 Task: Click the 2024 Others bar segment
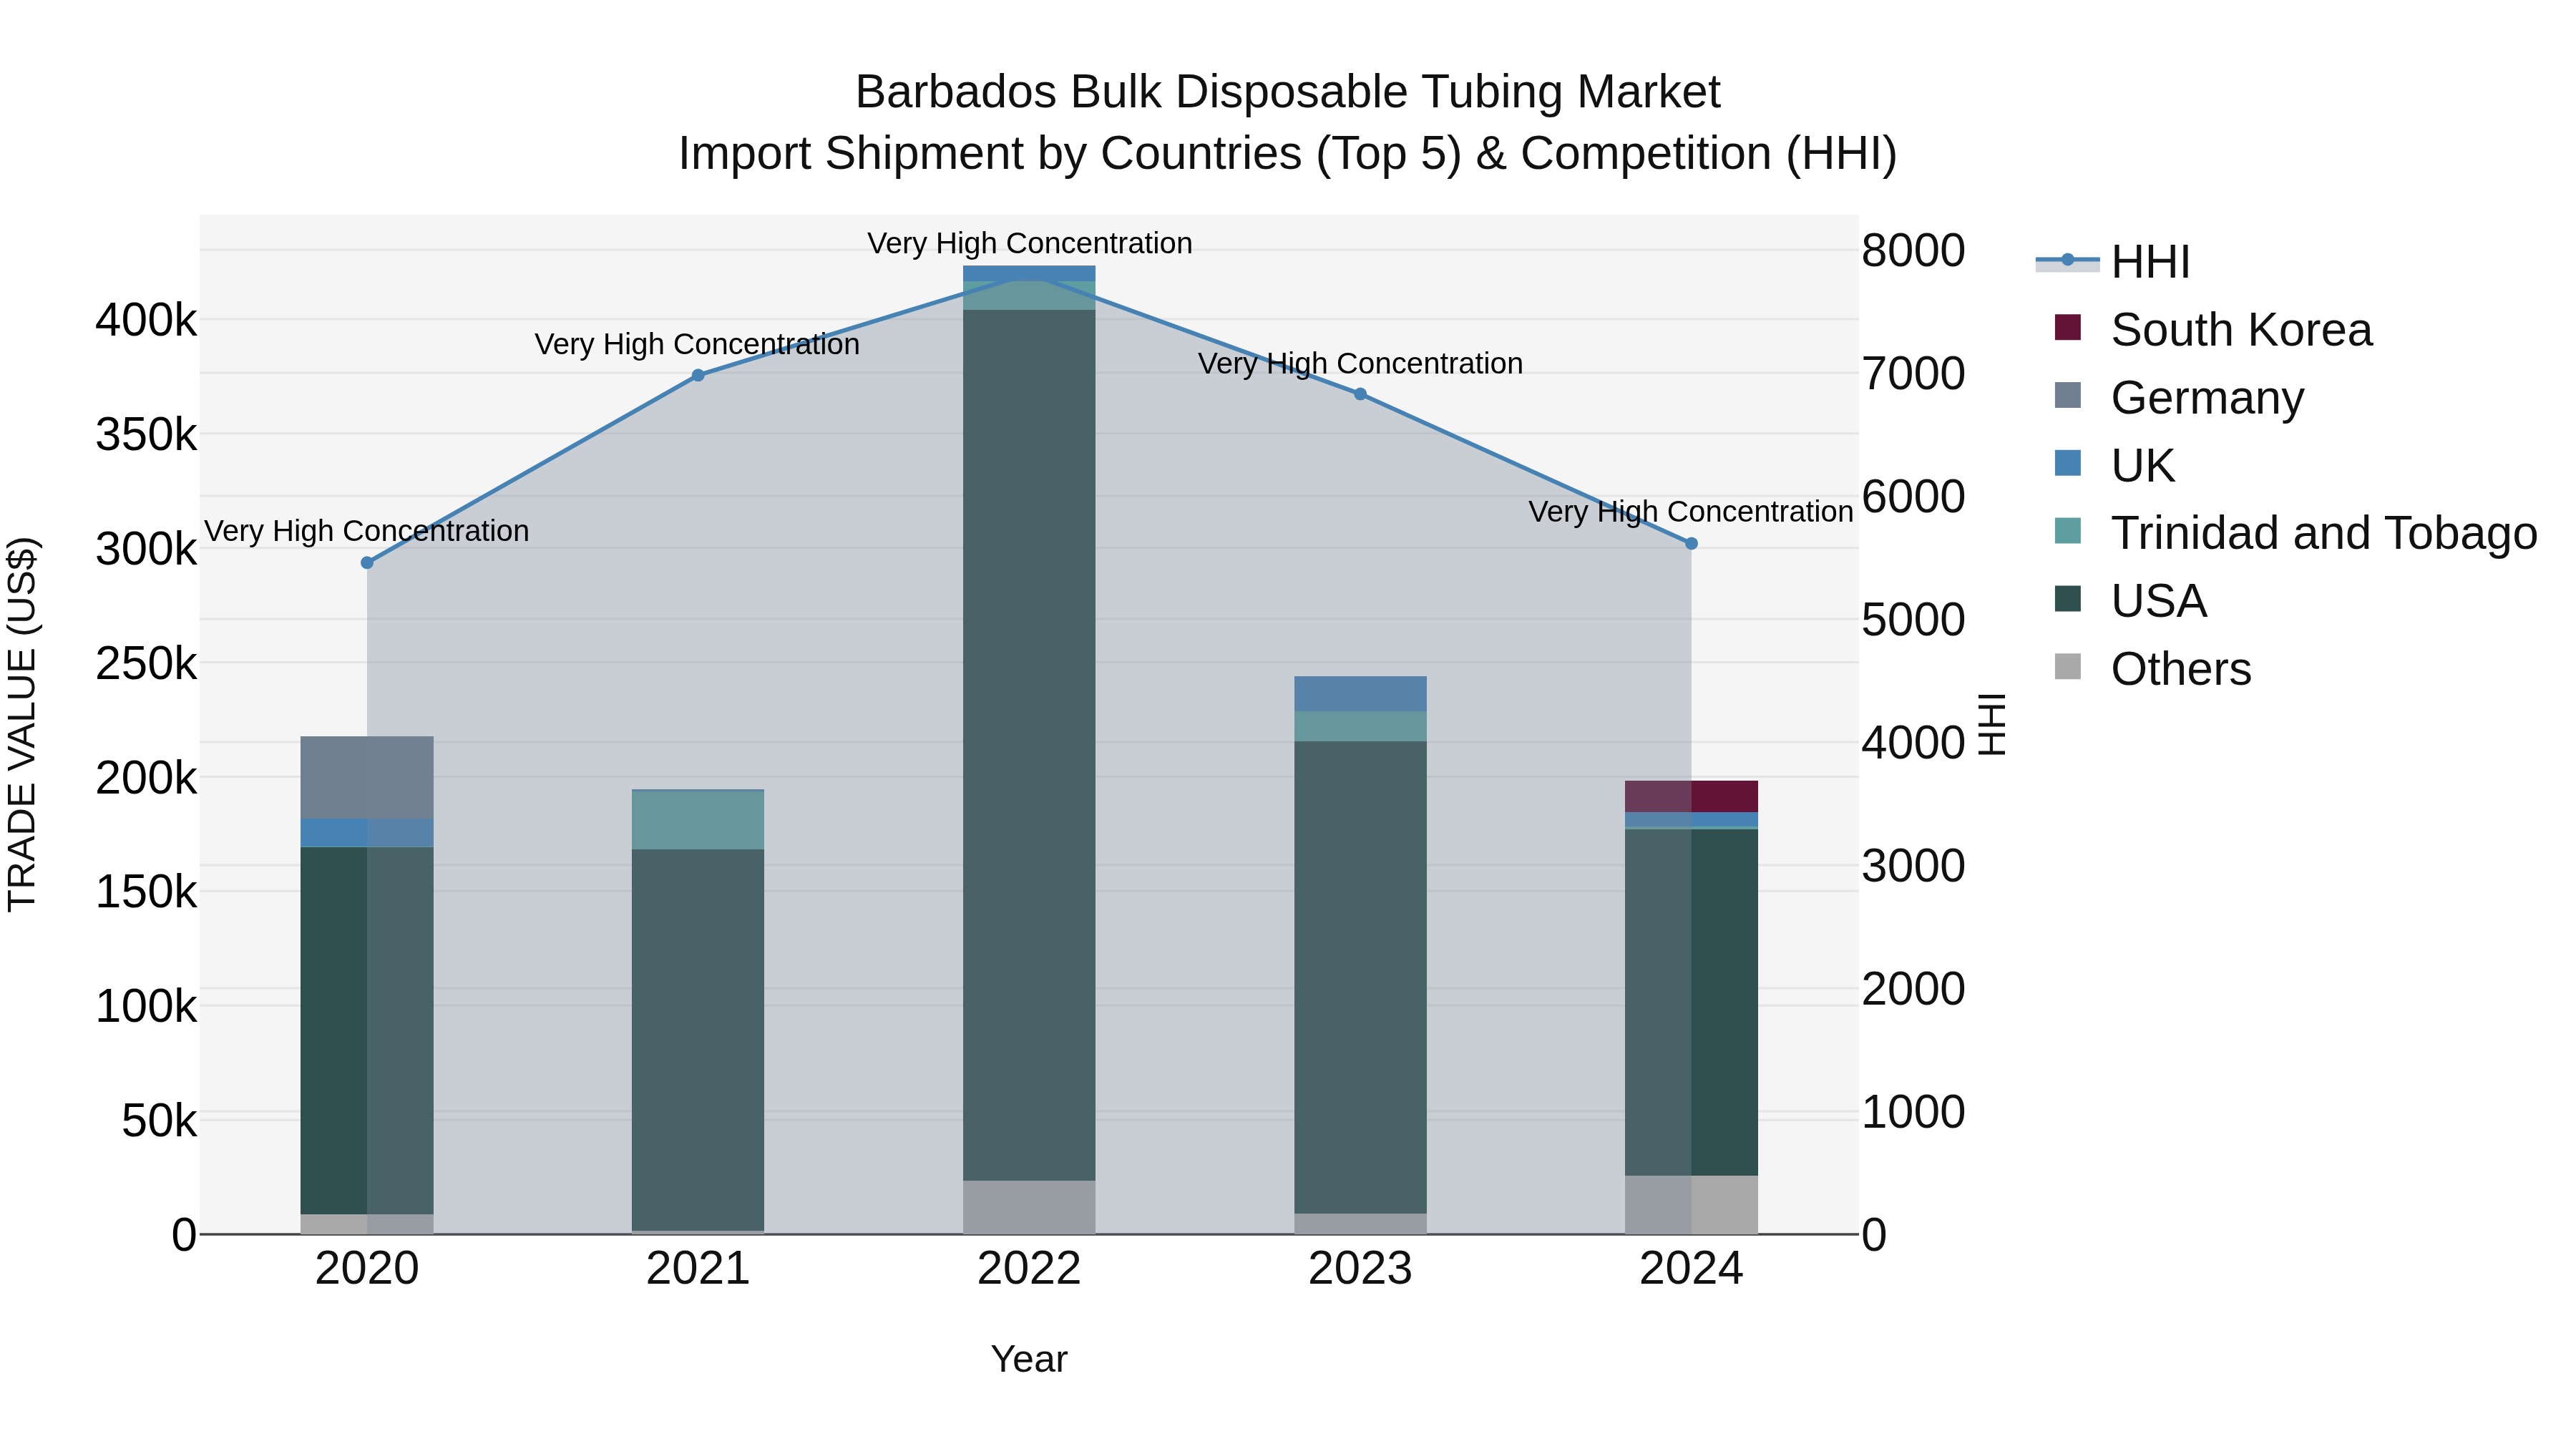pyautogui.click(x=1691, y=1205)
